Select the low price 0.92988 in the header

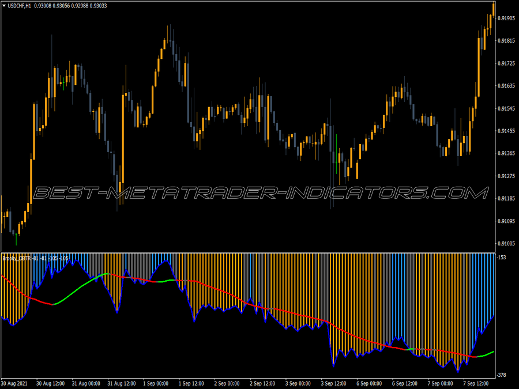point(80,6)
